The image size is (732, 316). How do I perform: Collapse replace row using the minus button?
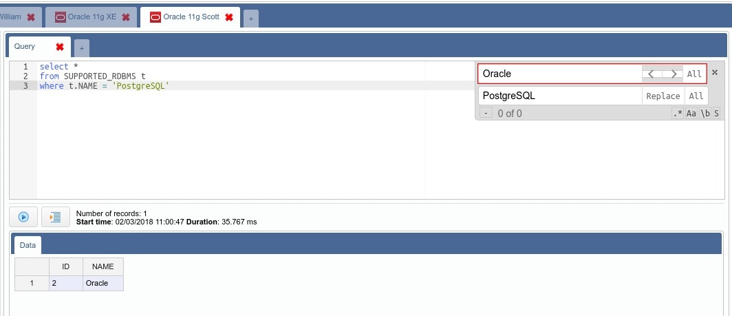click(486, 113)
